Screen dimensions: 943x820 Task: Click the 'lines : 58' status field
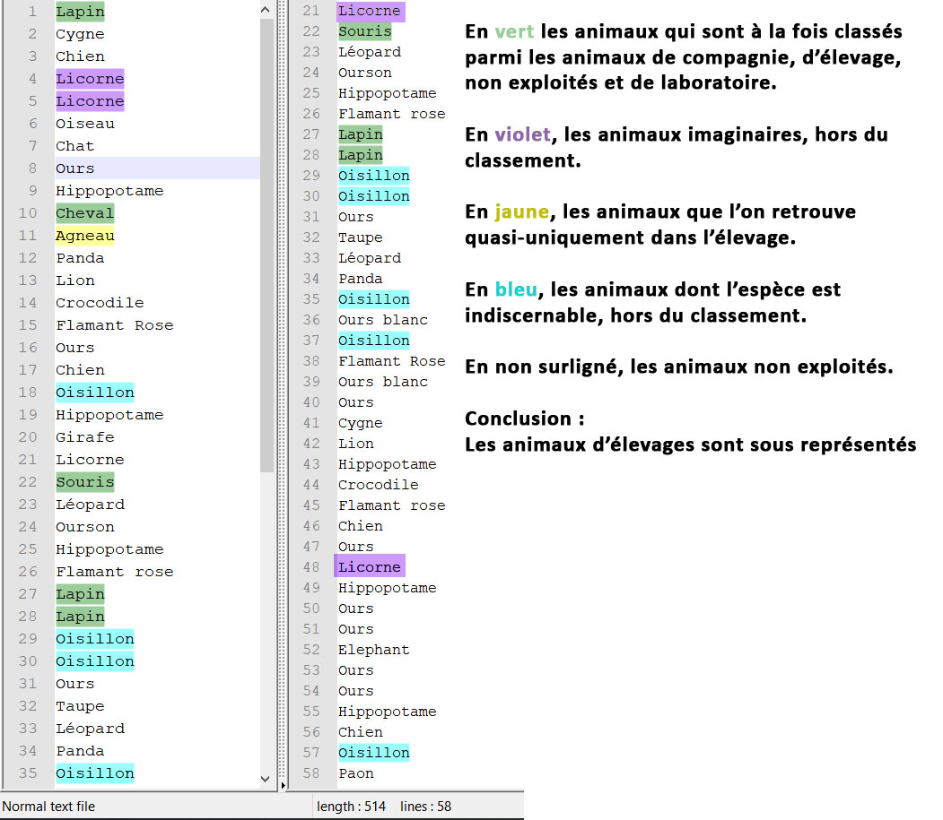coord(425,807)
